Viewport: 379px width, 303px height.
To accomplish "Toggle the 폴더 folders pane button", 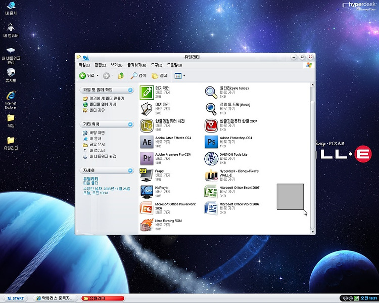I will point(159,76).
